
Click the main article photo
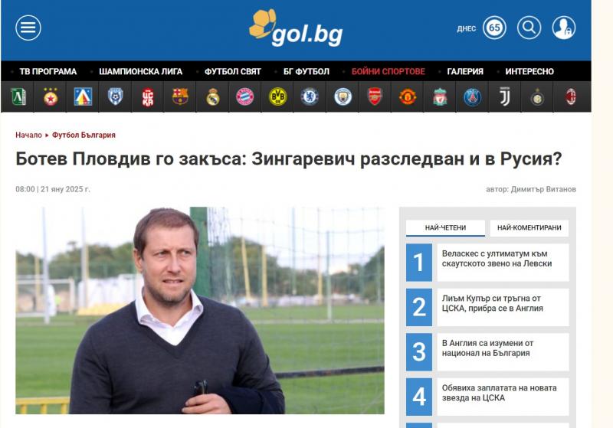pyautogui.click(x=200, y=310)
